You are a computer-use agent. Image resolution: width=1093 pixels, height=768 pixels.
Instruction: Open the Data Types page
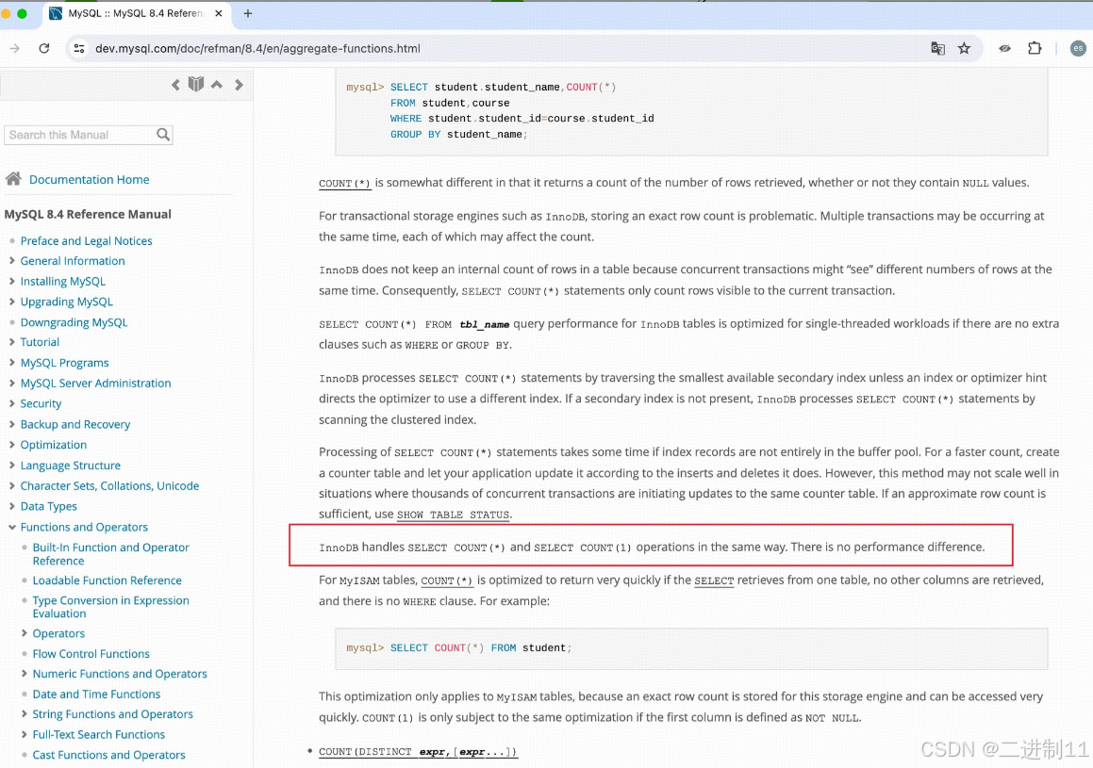(x=49, y=506)
